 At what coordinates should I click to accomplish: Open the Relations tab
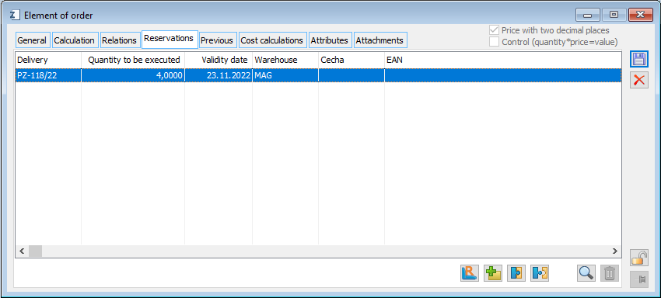pos(120,40)
